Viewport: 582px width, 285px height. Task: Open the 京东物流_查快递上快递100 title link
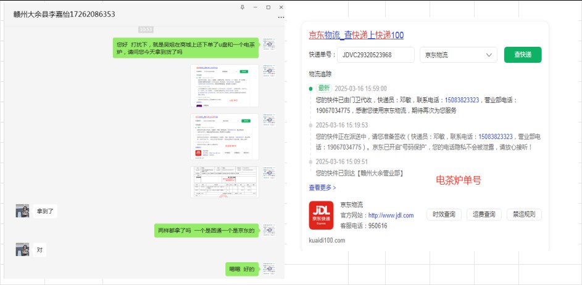click(356, 35)
